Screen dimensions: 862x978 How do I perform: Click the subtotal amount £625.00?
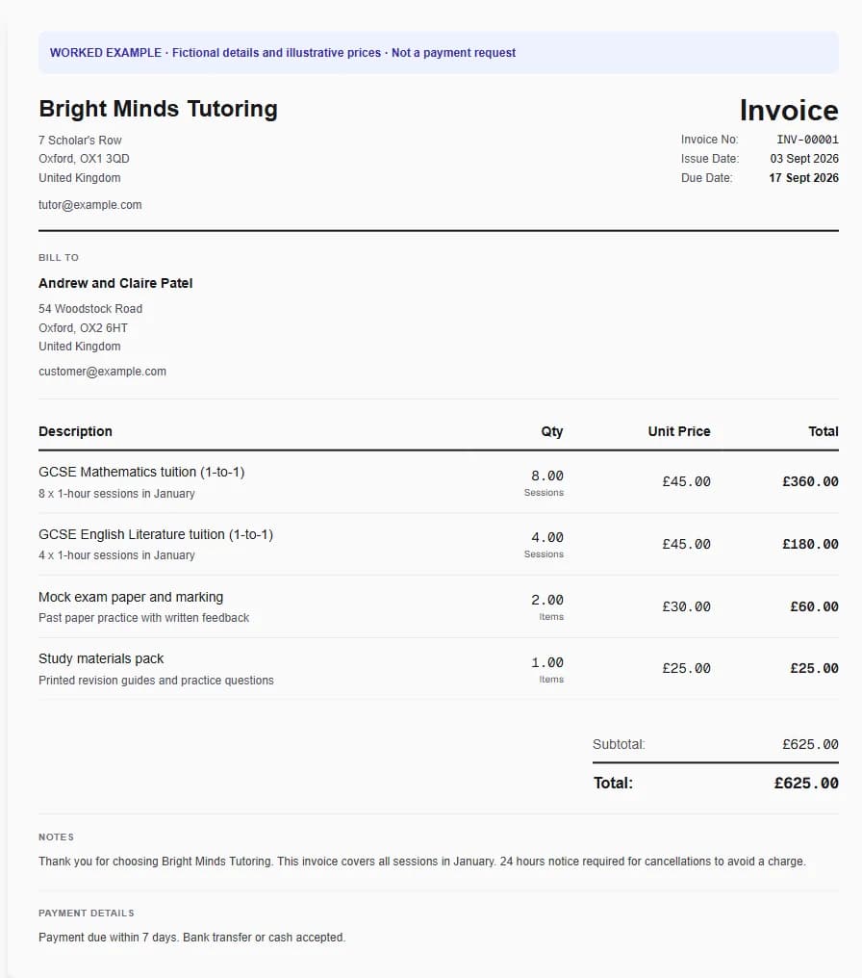point(811,744)
